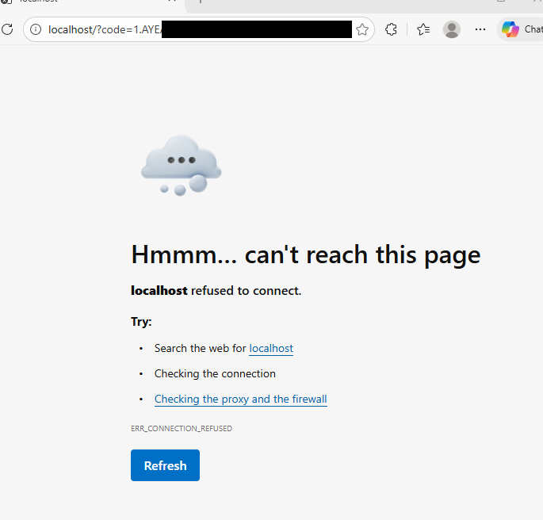Image resolution: width=543 pixels, height=520 pixels.
Task: Select the localhost browser tab
Action: pyautogui.click(x=79, y=2)
